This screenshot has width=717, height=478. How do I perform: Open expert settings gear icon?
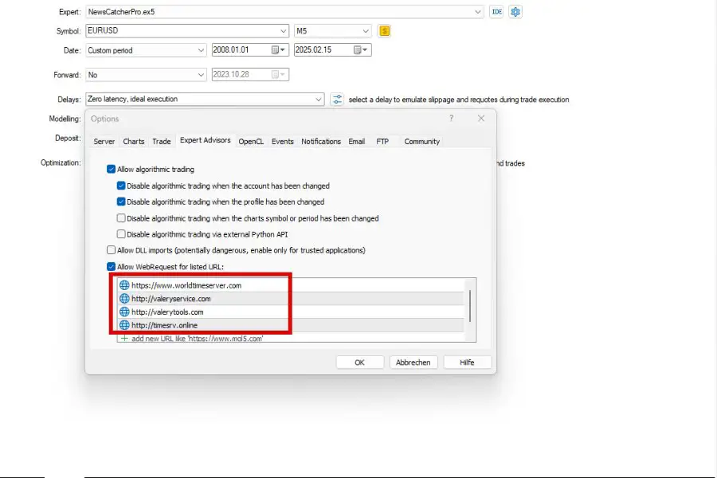coord(515,12)
